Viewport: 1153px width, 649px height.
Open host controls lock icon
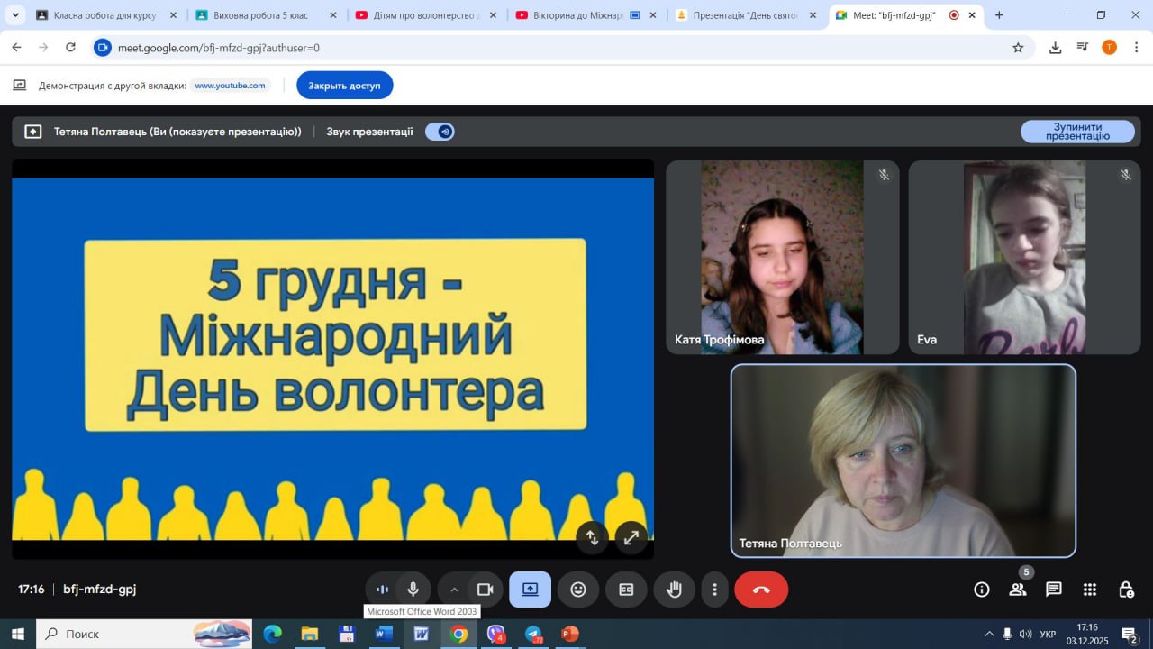1126,590
